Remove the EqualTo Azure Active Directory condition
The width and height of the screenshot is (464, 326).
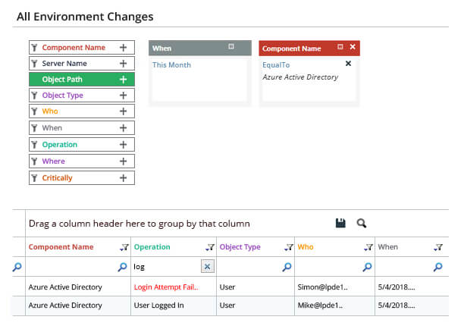click(348, 64)
